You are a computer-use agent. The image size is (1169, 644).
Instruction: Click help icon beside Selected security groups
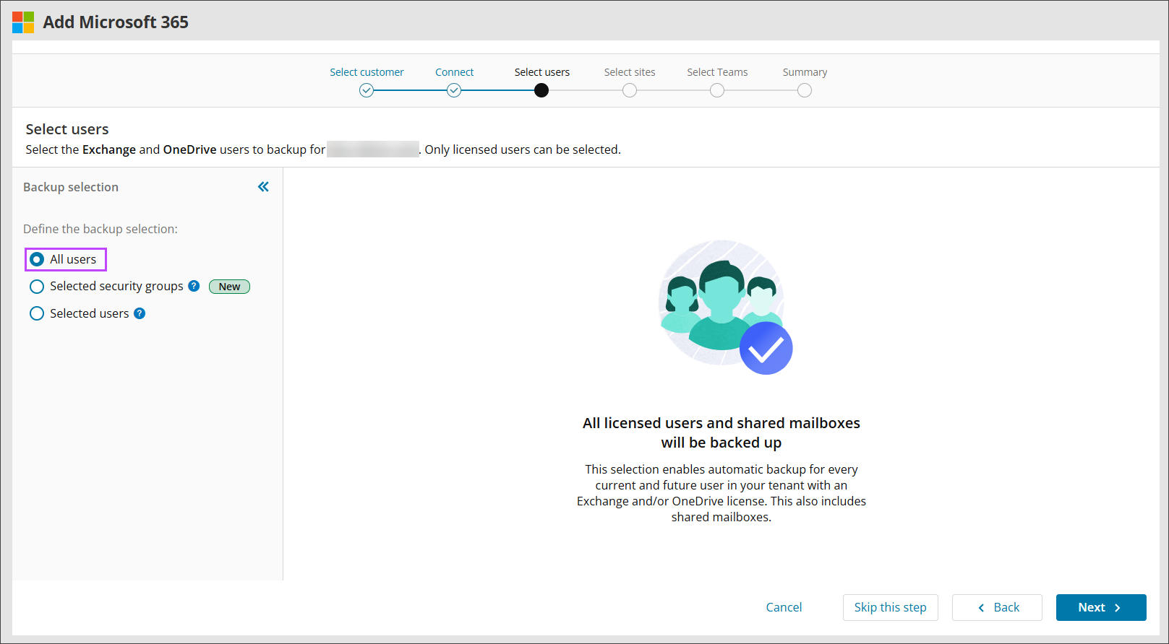[x=194, y=286]
